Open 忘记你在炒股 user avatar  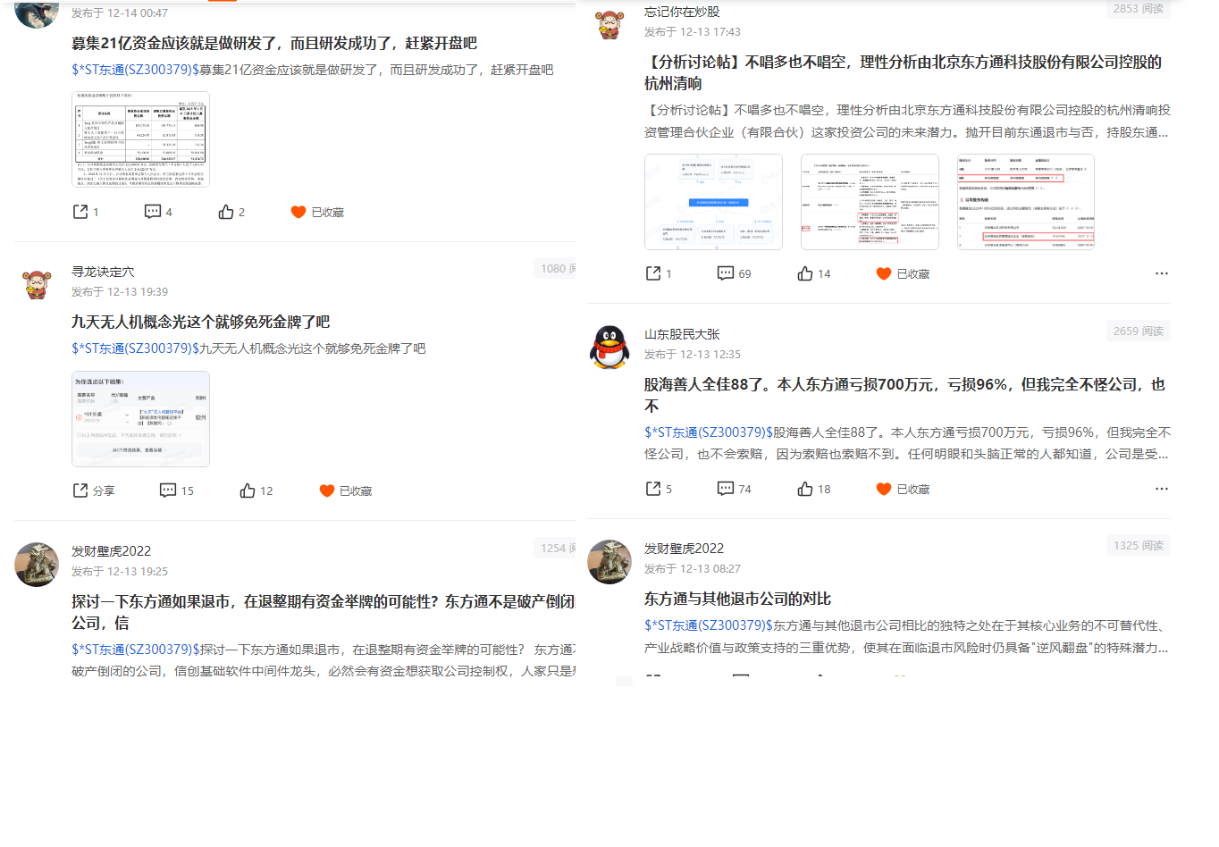[x=610, y=24]
